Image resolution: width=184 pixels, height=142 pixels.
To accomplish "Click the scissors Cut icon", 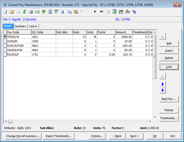I will (63, 12).
